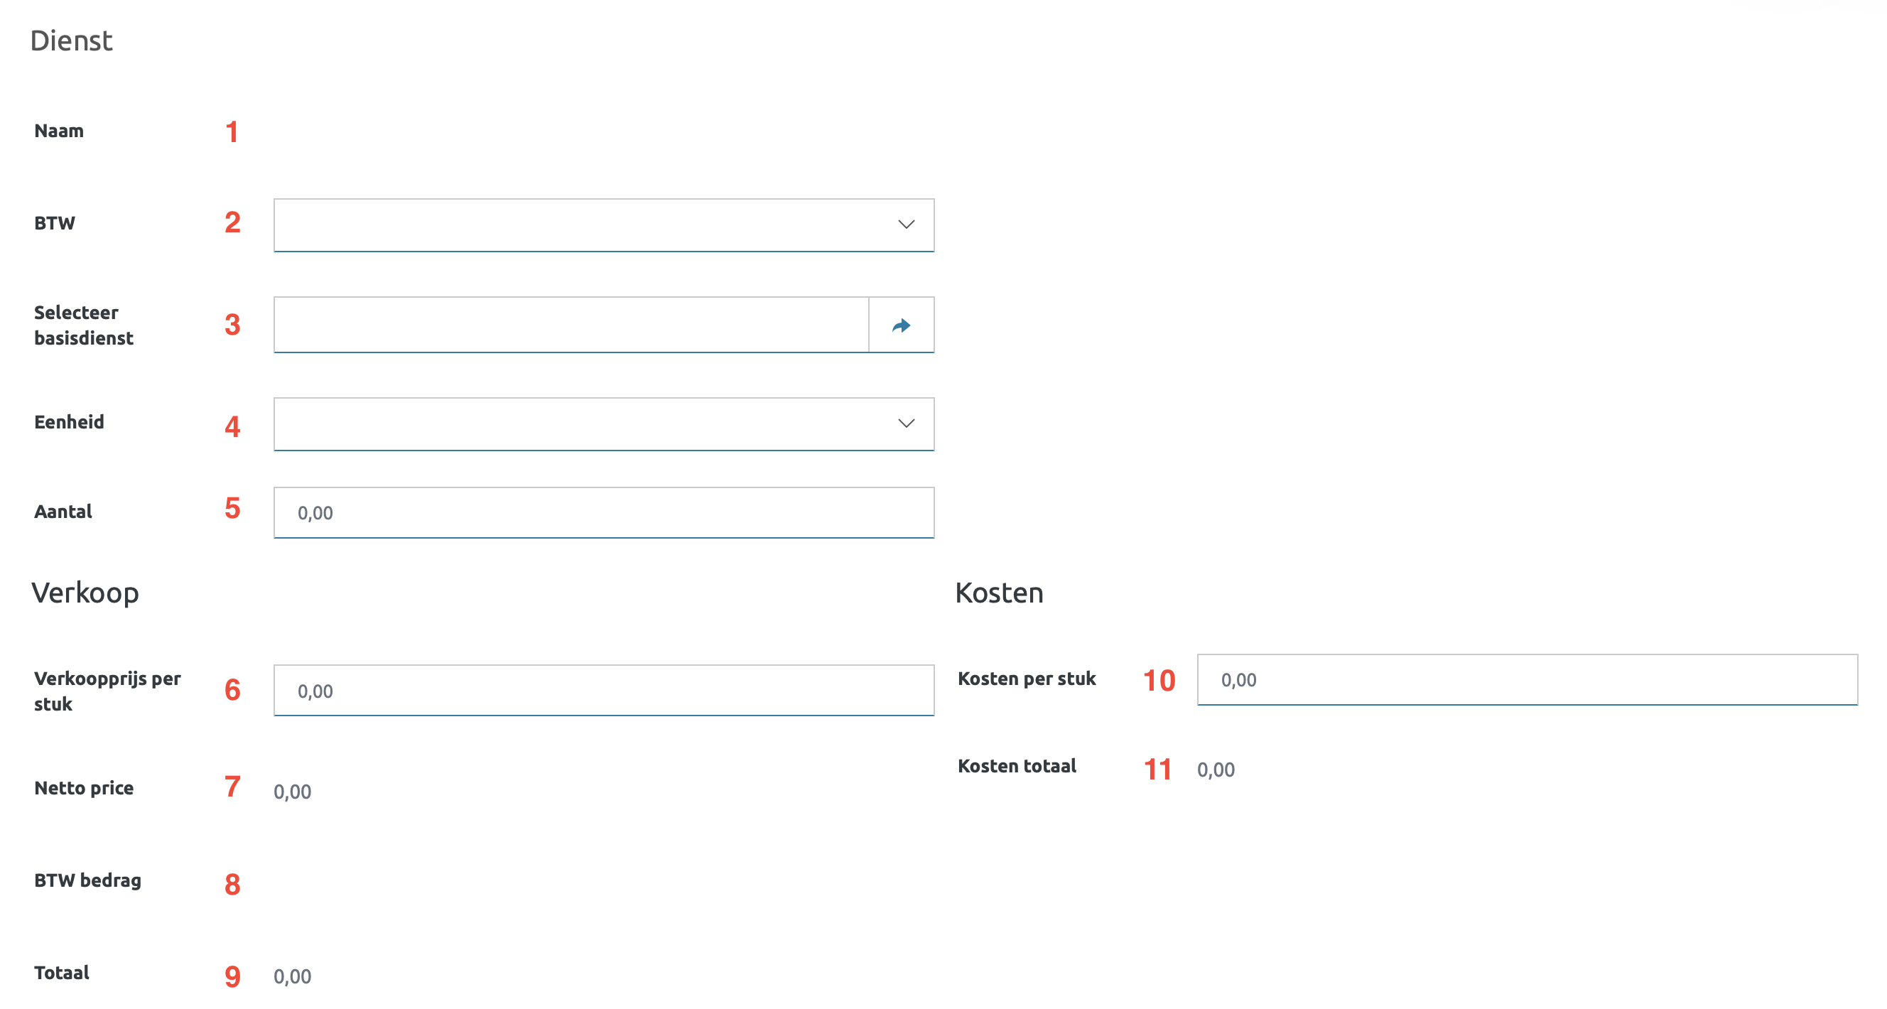The width and height of the screenshot is (1887, 1009).
Task: Click the Totaal value 0,00
Action: [x=292, y=976]
